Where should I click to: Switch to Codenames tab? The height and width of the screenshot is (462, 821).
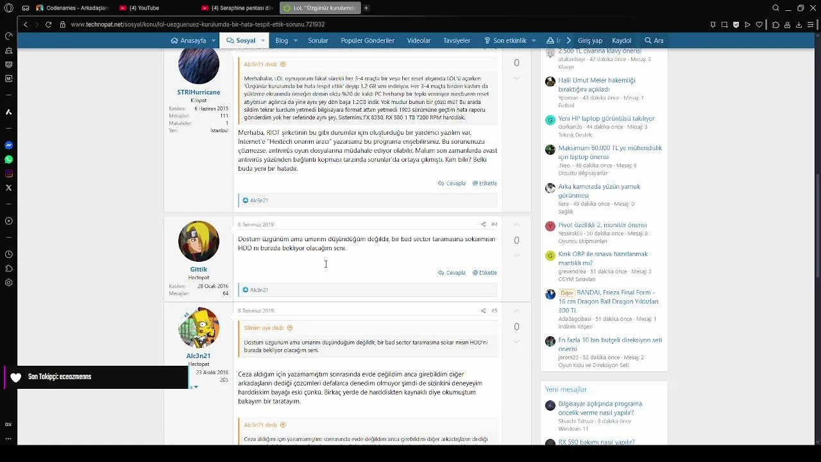coord(72,8)
